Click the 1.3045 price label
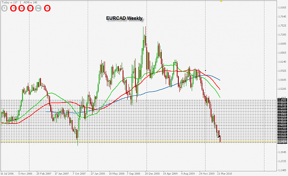 coord(282,152)
